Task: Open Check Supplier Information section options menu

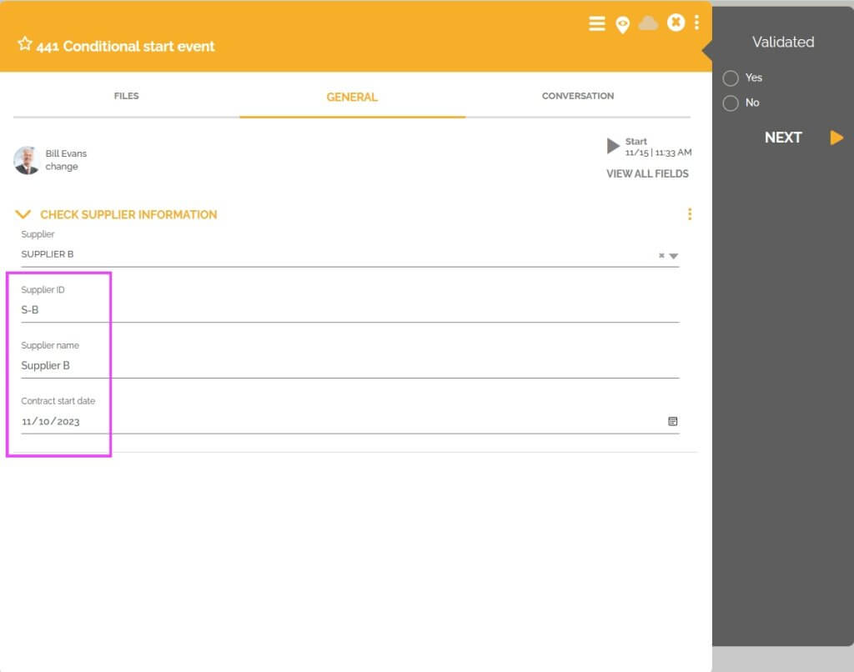Action: click(690, 214)
